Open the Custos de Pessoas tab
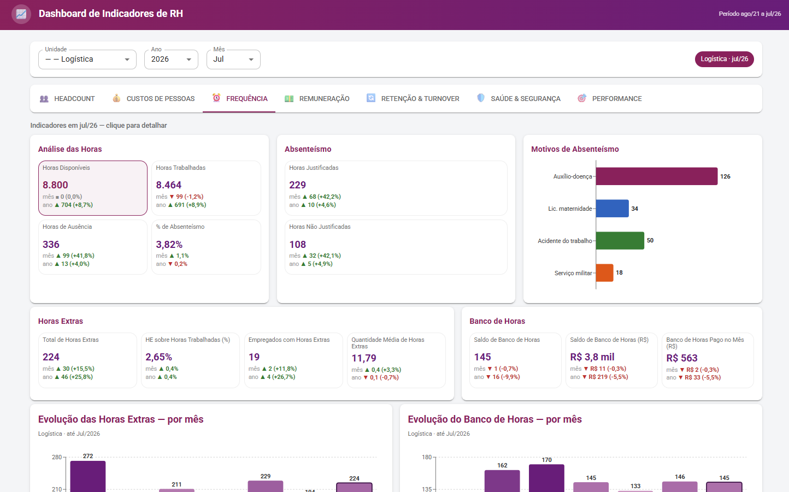This screenshot has height=492, width=789. [154, 99]
